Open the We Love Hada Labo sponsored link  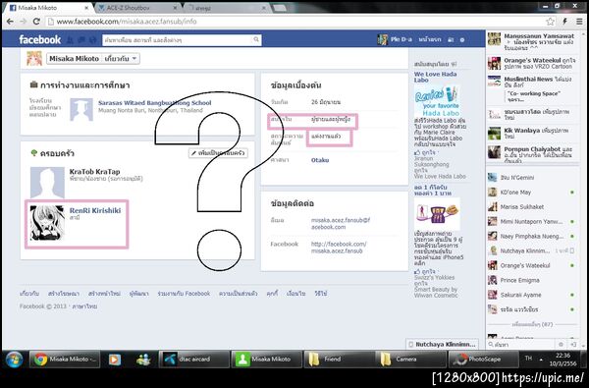tap(435, 77)
